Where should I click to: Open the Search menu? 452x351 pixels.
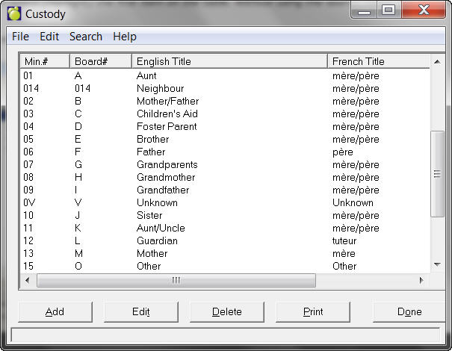click(86, 37)
